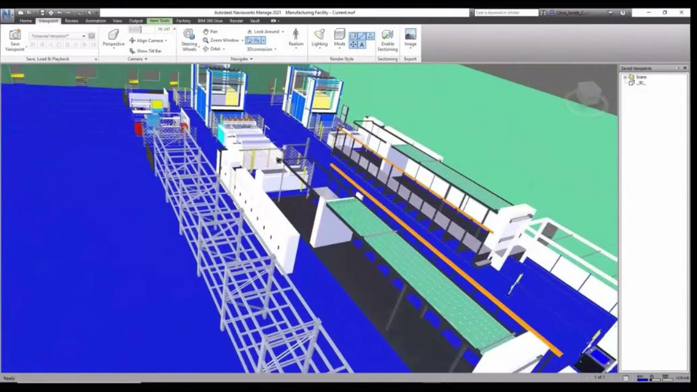Click the Stop button in playback controls
Image resolution: width=697 pixels, height=392 pixels.
coord(58,45)
